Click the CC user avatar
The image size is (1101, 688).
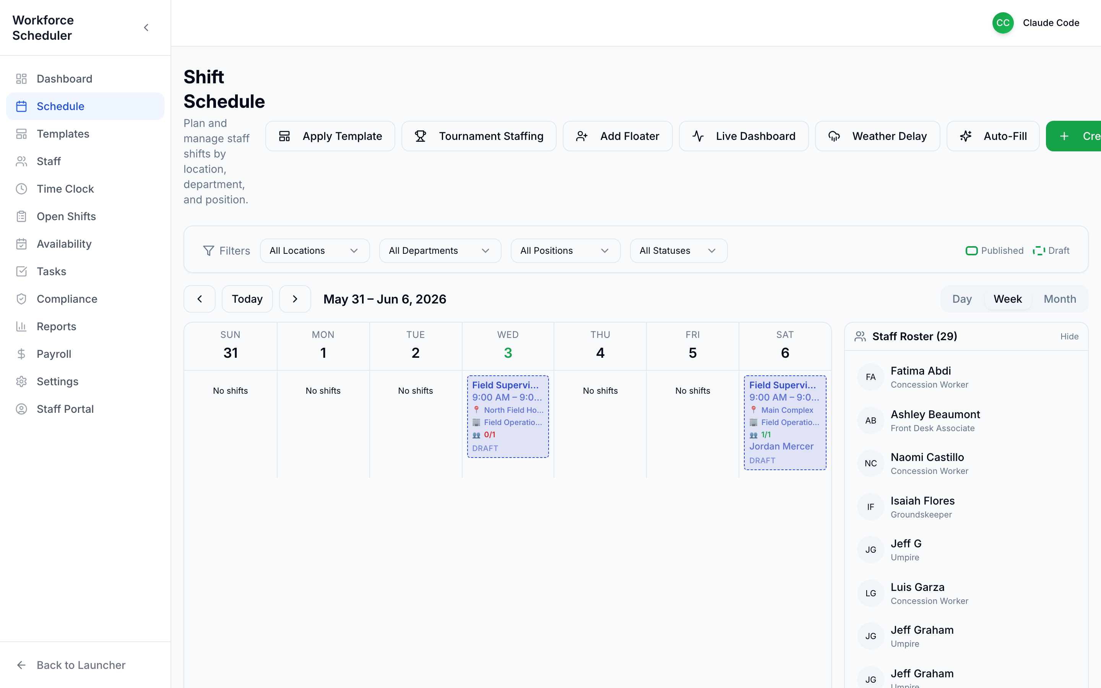[x=1003, y=23]
